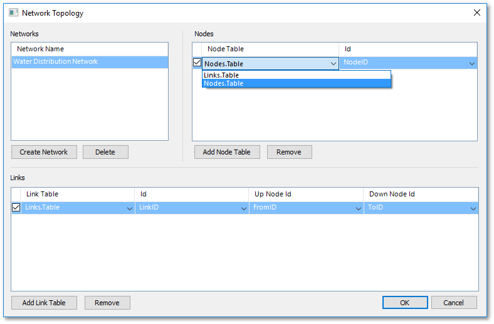Click the Add Node Table button
Image resolution: width=494 pixels, height=324 pixels.
227,152
